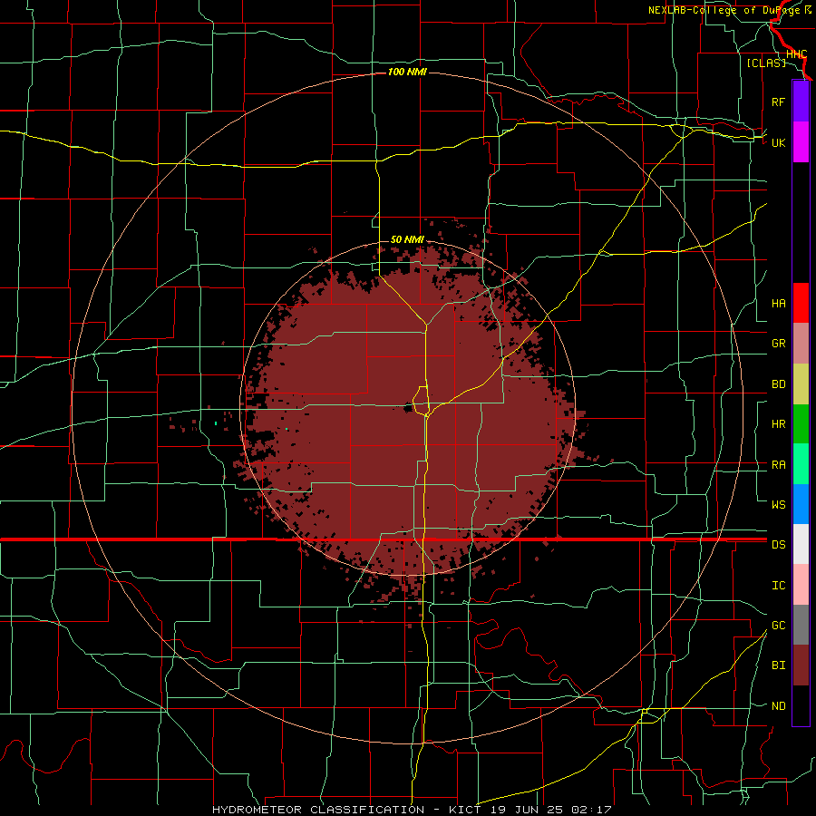Click the BI brown legend swatch
The width and height of the screenshot is (816, 816).
(801, 665)
